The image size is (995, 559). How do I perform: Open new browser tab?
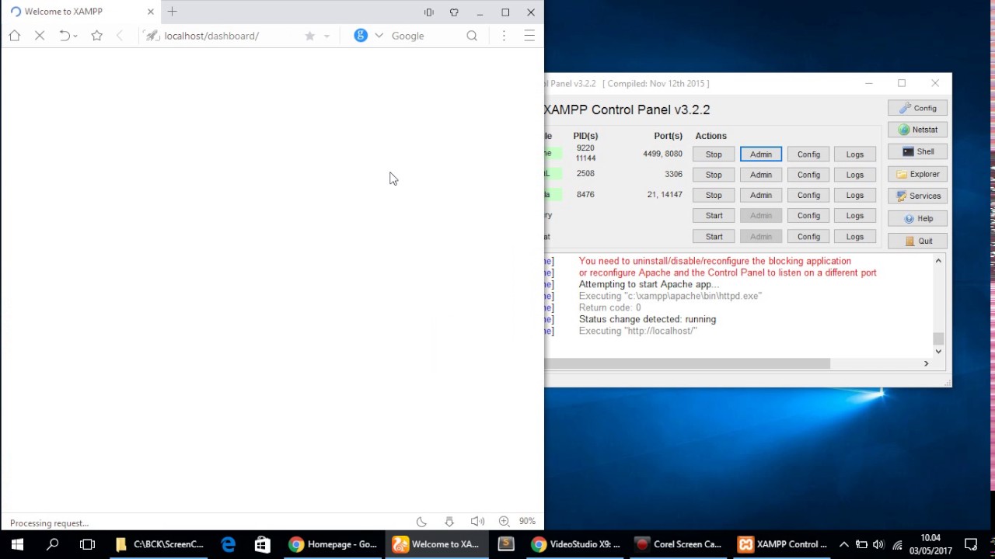click(173, 12)
